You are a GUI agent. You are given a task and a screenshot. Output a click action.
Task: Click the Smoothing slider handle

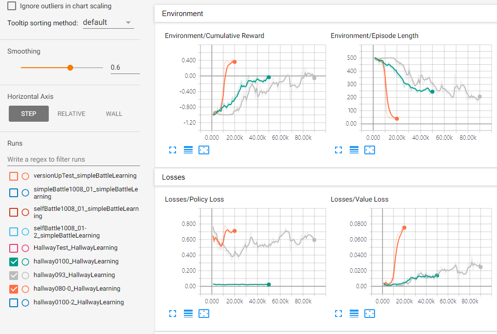click(x=70, y=67)
